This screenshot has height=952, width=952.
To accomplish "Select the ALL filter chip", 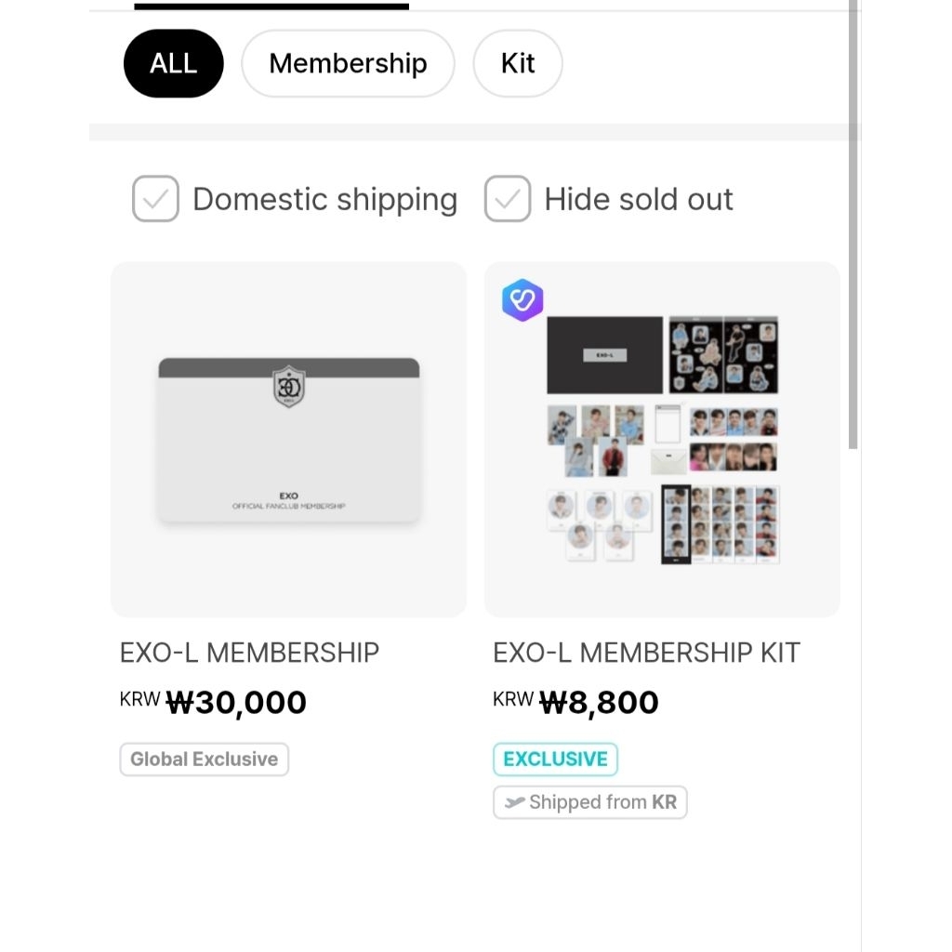I will pos(173,63).
